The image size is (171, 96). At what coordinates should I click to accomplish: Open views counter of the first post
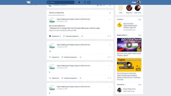coord(109,36)
